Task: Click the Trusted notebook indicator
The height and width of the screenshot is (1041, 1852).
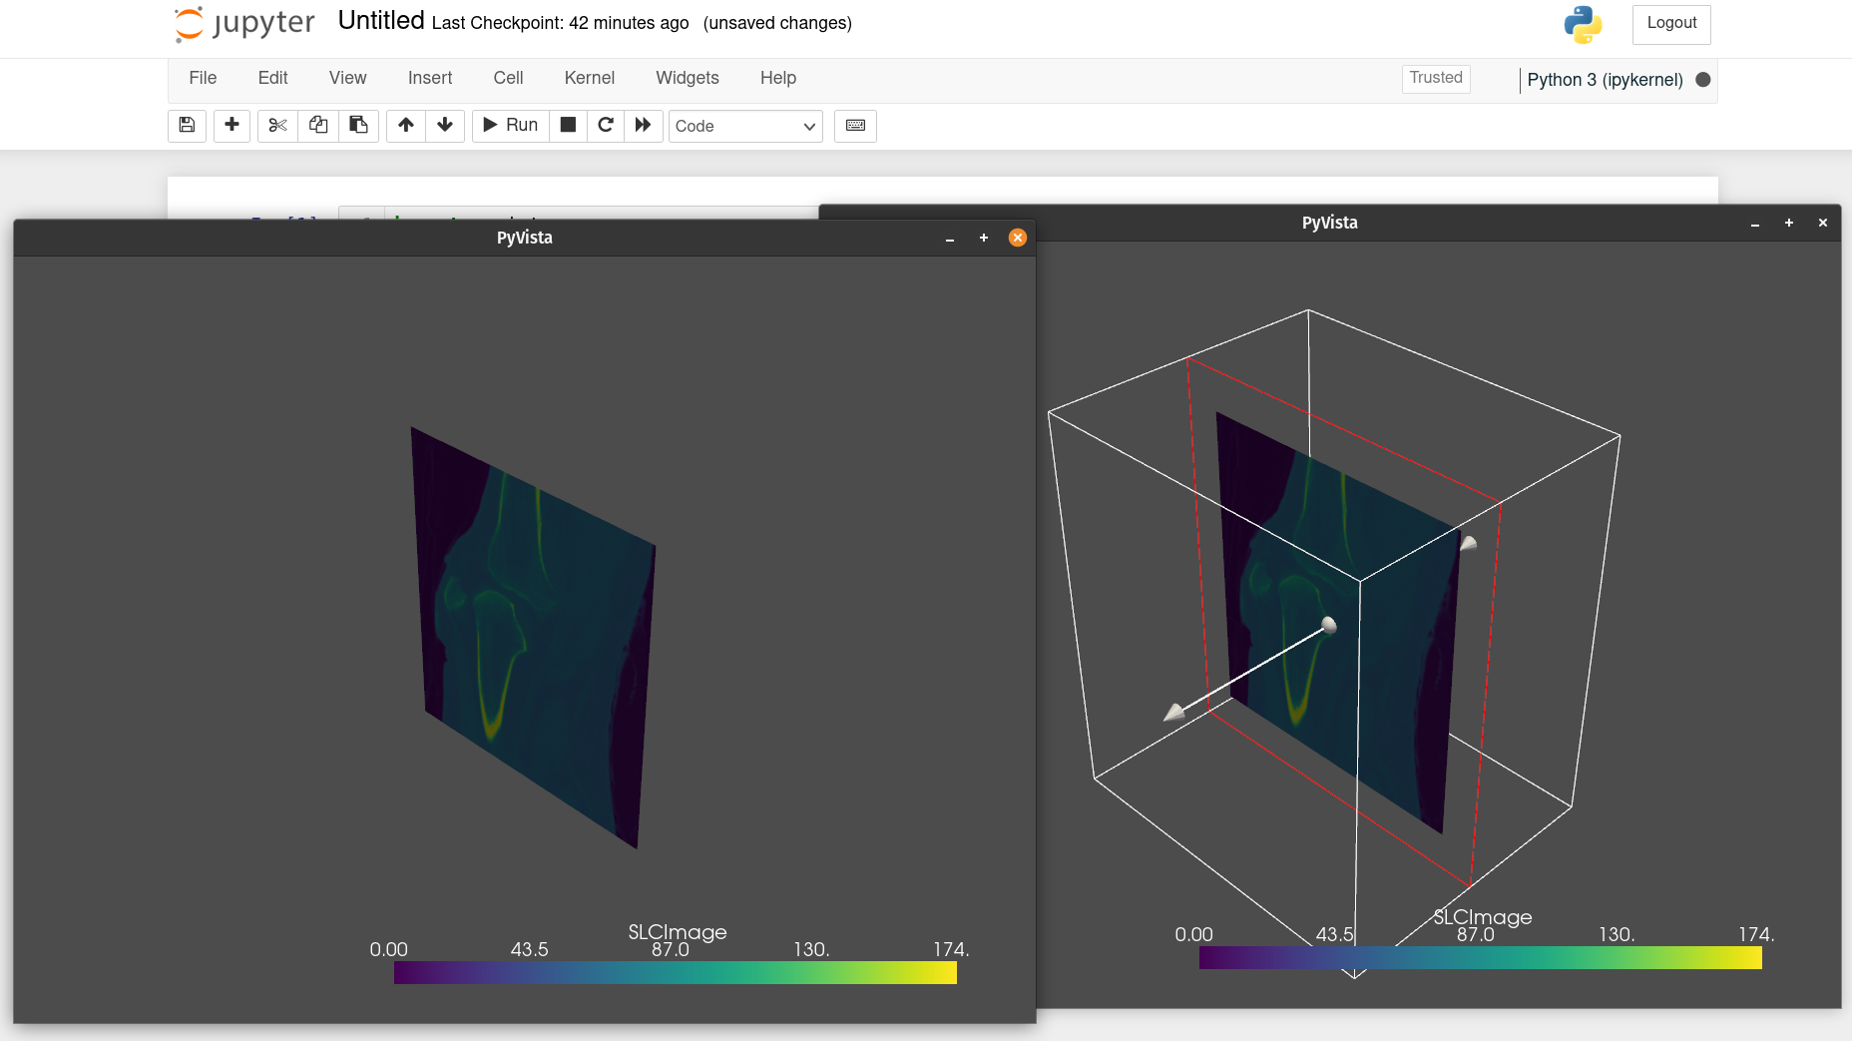Action: (1436, 78)
